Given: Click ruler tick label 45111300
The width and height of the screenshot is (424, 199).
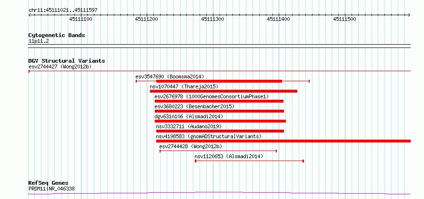Looking at the screenshot, I should [213, 19].
